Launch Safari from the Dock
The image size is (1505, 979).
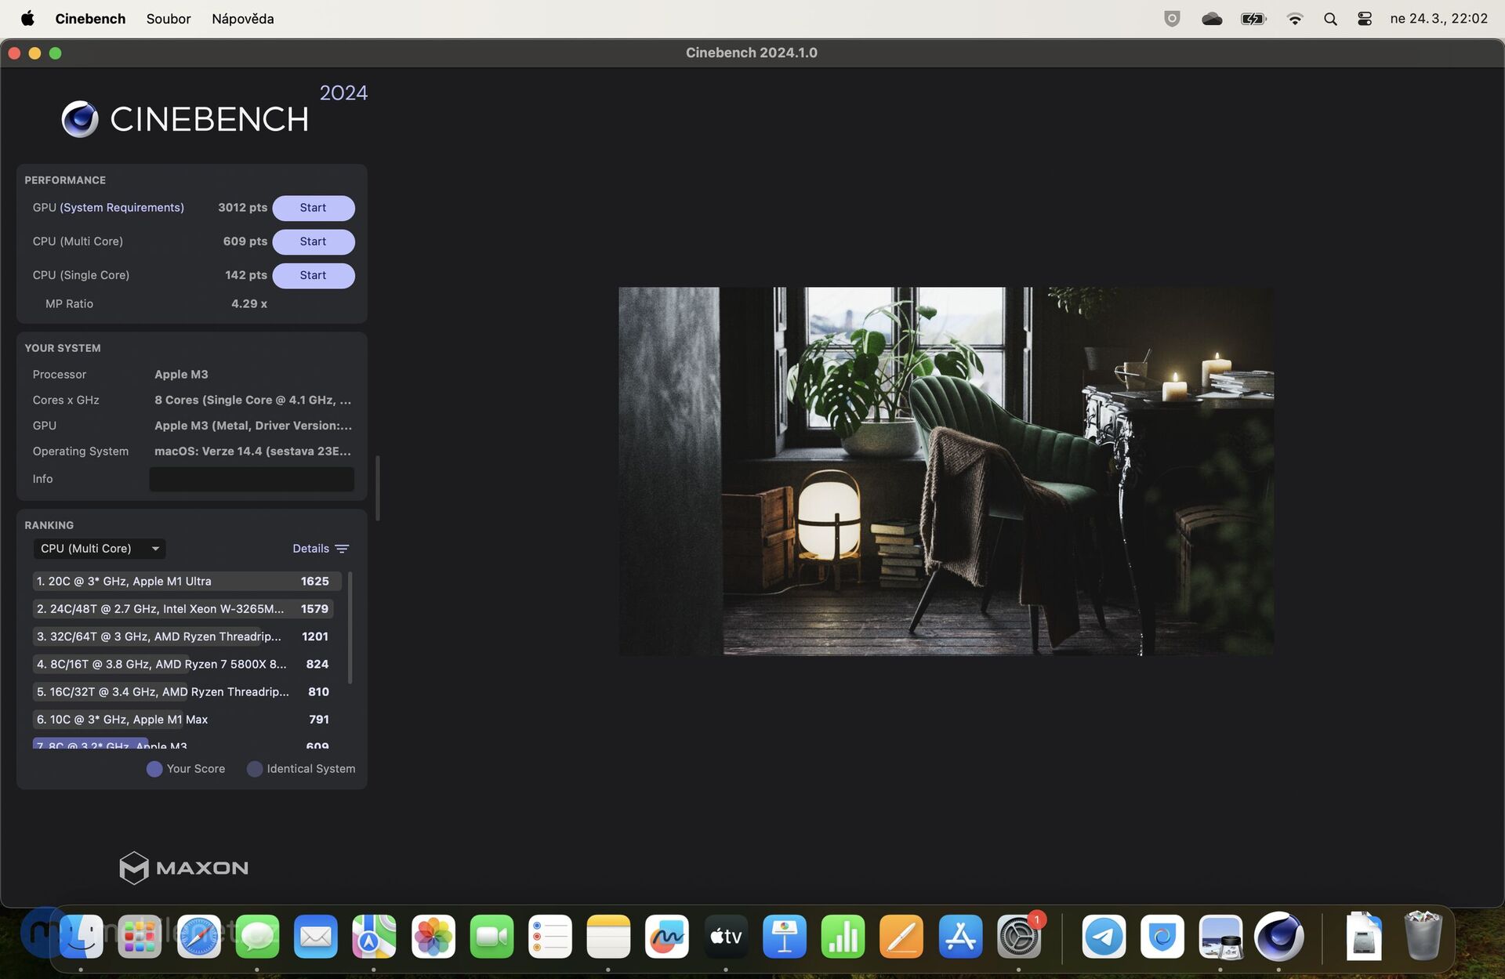point(198,936)
